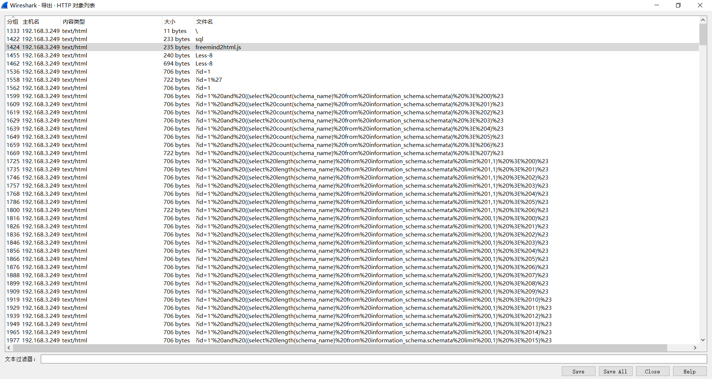Screen dimensions: 712x379
Task: Select packet 1866 row
Action: click(x=352, y=259)
